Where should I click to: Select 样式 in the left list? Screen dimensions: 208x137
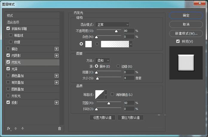(32, 16)
